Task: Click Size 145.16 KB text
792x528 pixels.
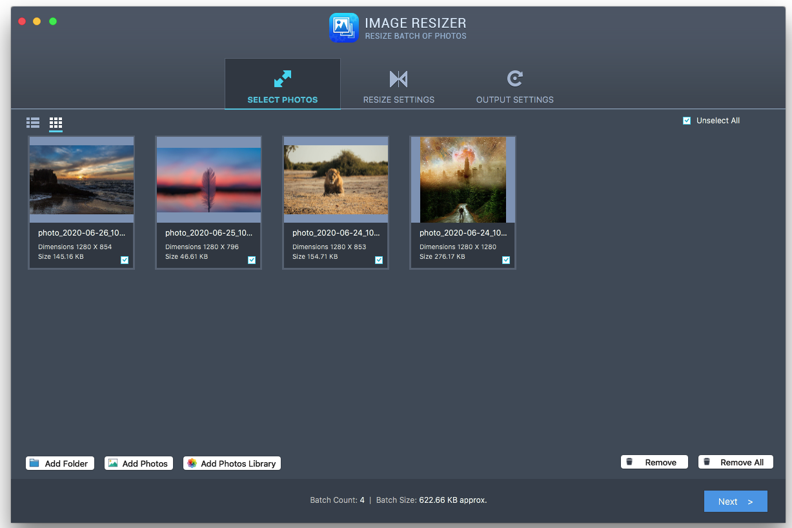Action: click(x=61, y=257)
